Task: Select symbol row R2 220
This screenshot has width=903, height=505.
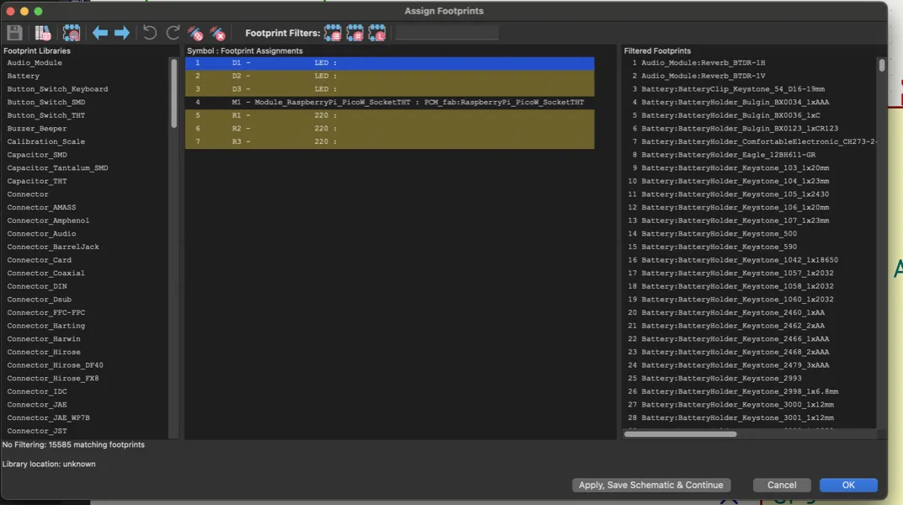Action: click(389, 129)
